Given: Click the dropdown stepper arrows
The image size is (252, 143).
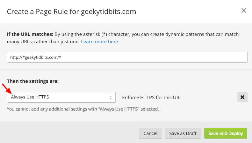Looking at the screenshot, I should [111, 97].
